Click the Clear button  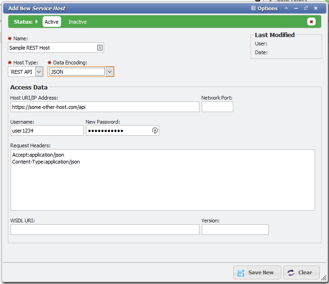[x=301, y=272]
